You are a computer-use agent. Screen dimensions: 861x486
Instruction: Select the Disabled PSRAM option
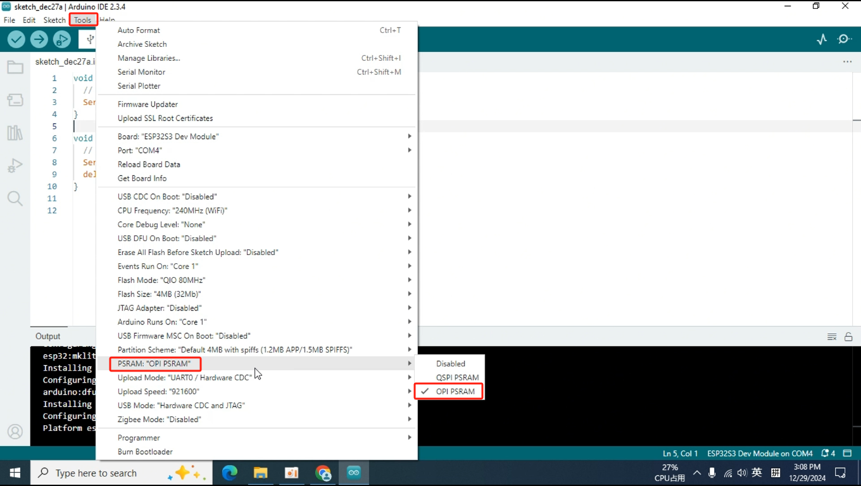449,364
